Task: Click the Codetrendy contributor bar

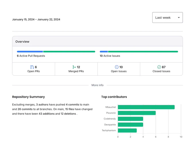Action: coord(130,119)
